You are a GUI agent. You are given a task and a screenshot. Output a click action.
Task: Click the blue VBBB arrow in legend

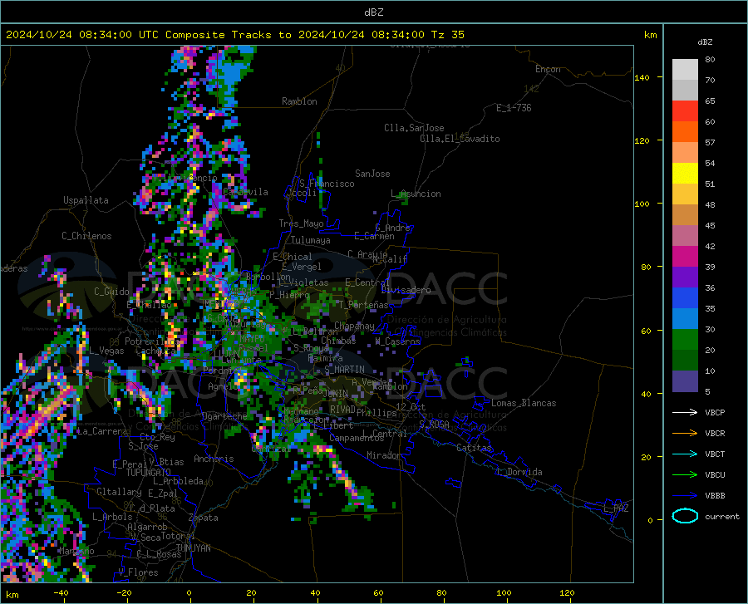[x=685, y=496]
